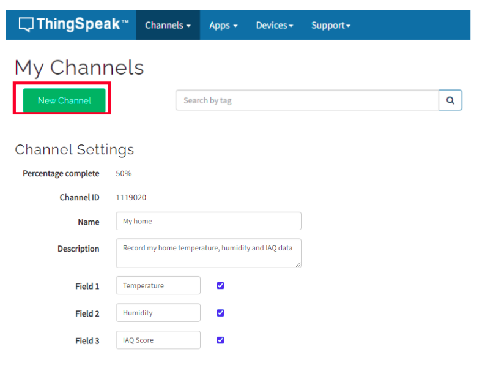Select the Field 1 Temperature input
The image size is (485, 371).
click(x=158, y=285)
